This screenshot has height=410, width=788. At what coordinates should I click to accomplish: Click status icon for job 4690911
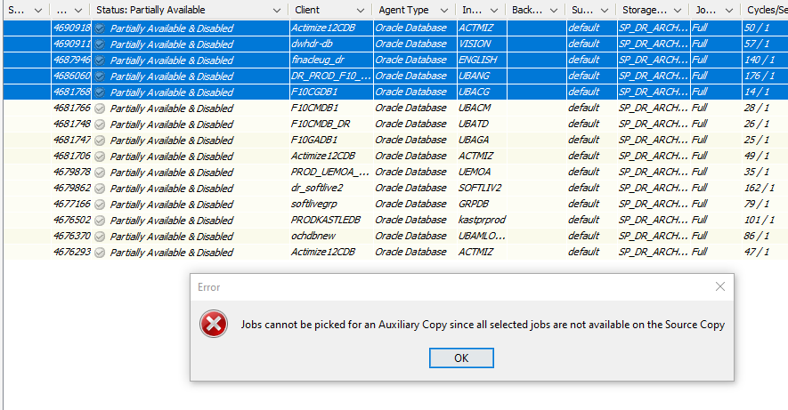[x=100, y=44]
